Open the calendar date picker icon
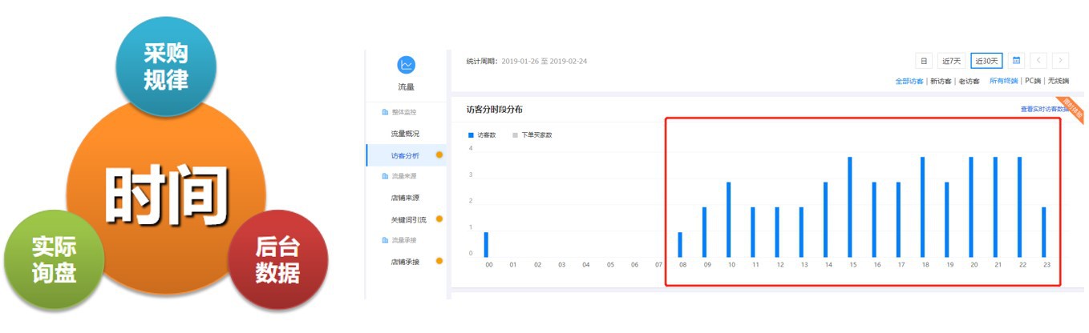1089x333 pixels. [x=1017, y=61]
